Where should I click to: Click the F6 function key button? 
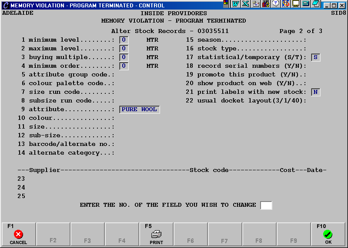pyautogui.click(x=191, y=234)
